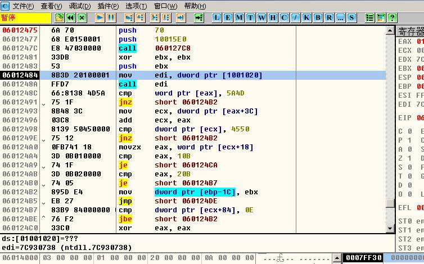Click the disassembly scrollbar thumb
This screenshot has height=264, width=424.
[390, 203]
